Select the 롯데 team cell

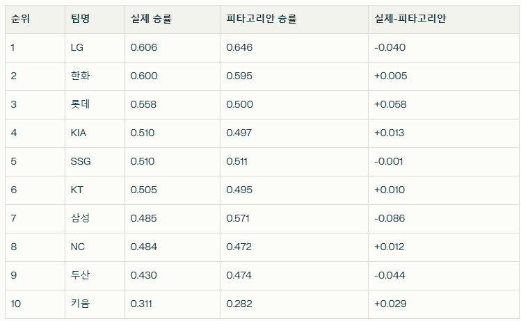pos(95,104)
